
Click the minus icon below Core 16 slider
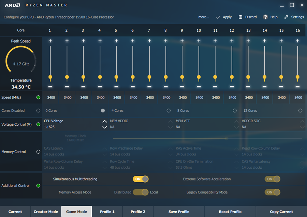click(x=298, y=87)
